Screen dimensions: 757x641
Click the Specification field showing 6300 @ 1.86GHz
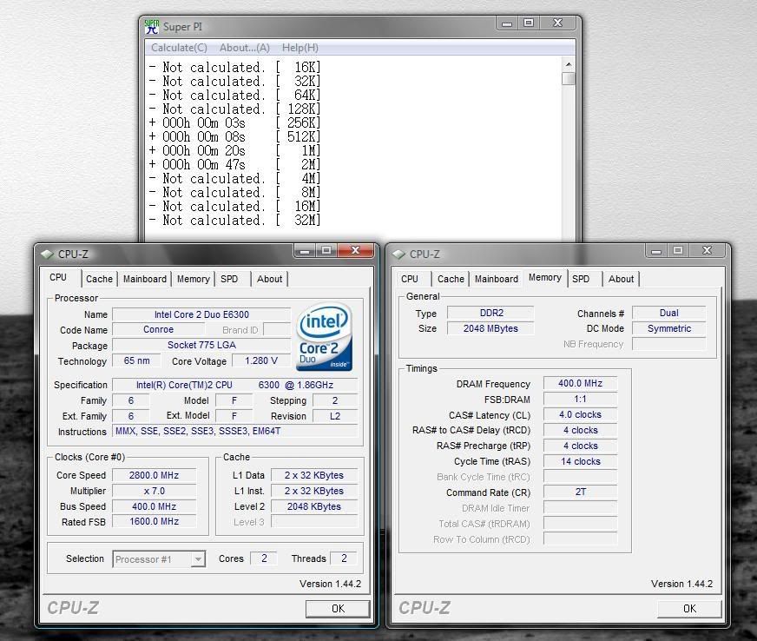(235, 385)
